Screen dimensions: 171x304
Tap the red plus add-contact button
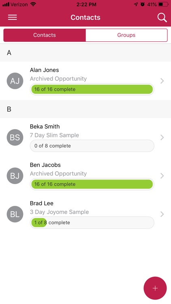point(155,288)
